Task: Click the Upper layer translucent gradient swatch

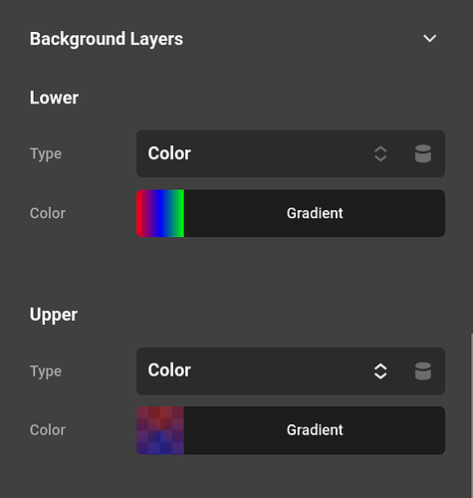Action: 160,430
